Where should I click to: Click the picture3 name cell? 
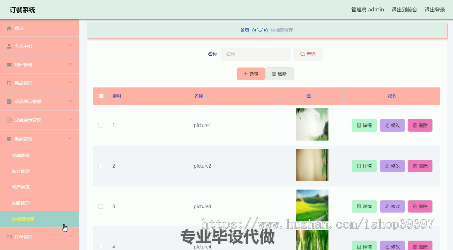pos(202,206)
